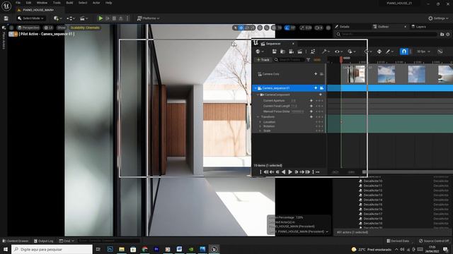453x254 pixels.
Task: Collapse the Camera_sequence 01 track
Action: pyautogui.click(x=256, y=88)
